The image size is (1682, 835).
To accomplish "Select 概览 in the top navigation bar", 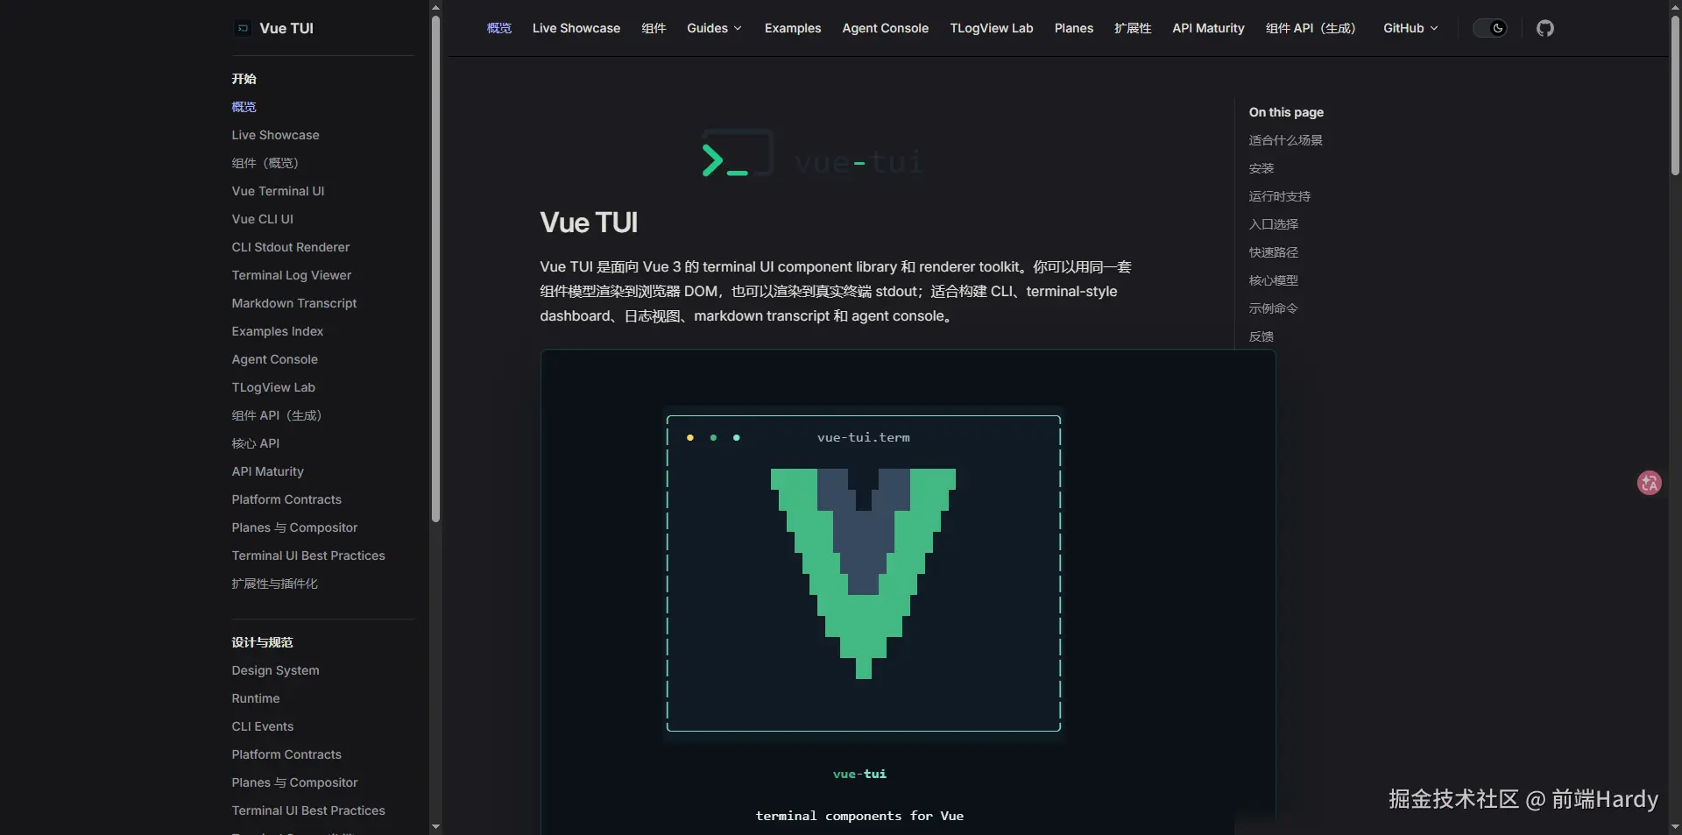I will [x=499, y=28].
